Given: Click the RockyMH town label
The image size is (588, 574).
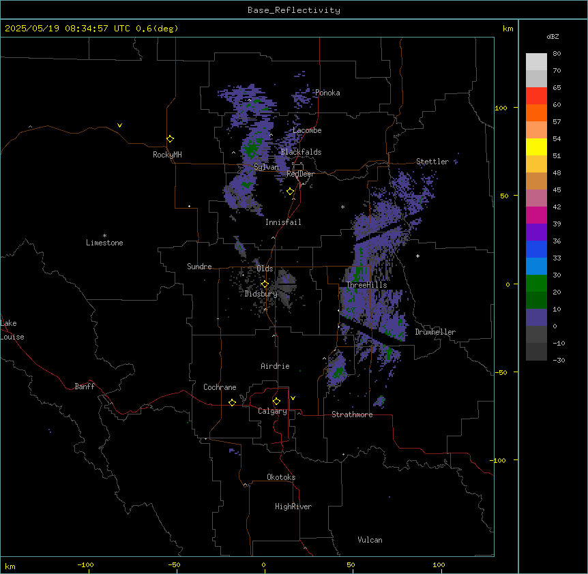Looking at the screenshot, I should pos(167,155).
